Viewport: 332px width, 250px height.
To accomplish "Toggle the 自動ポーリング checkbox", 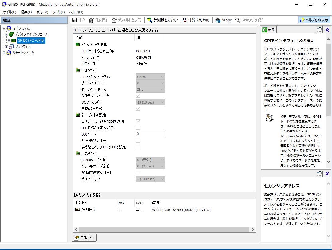I will pyautogui.click(x=138, y=109).
